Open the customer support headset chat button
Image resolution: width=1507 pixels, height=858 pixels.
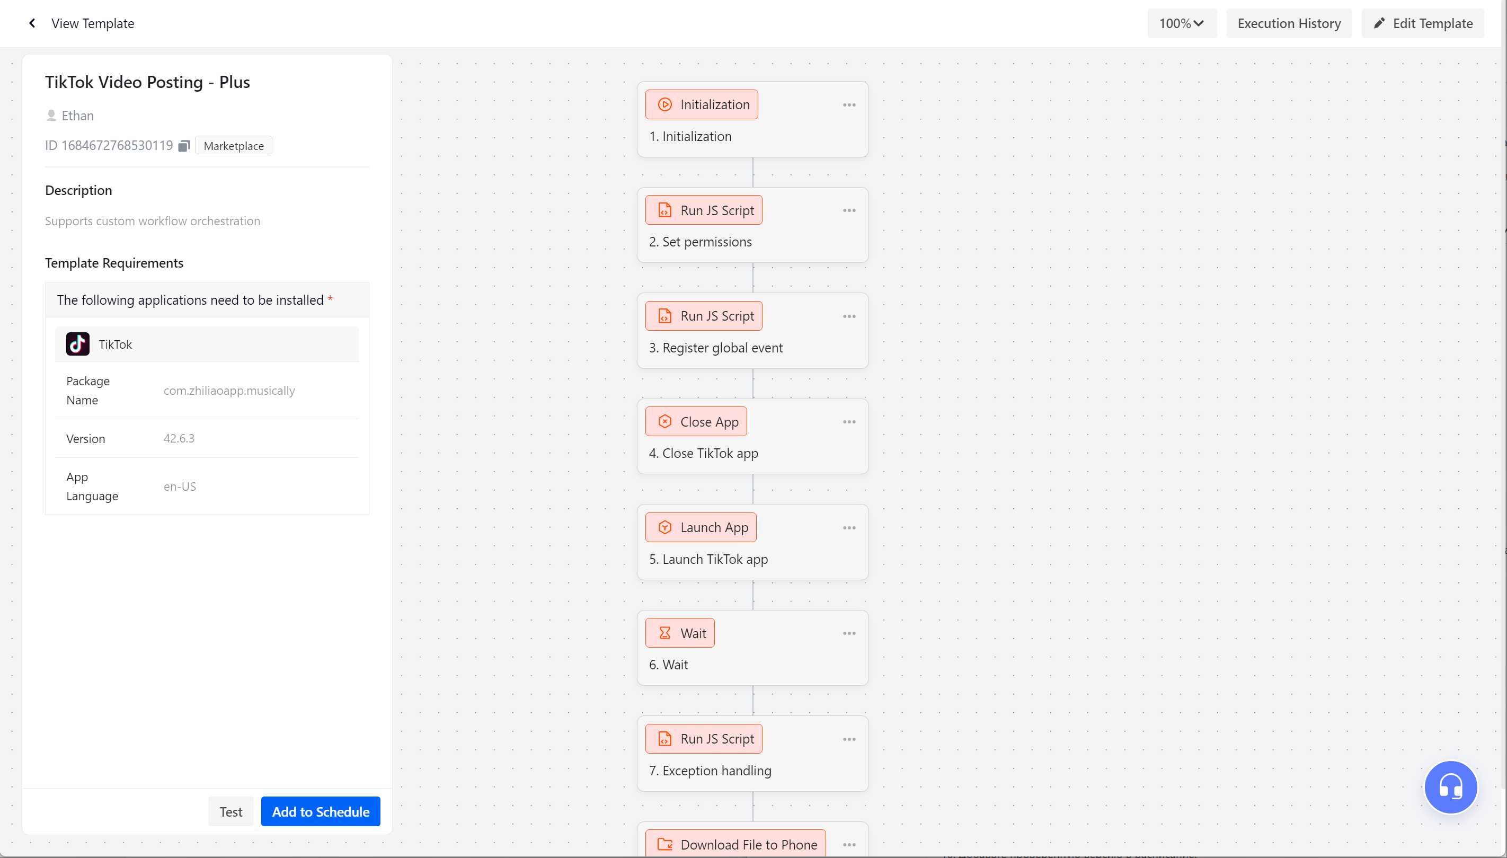[x=1450, y=786]
